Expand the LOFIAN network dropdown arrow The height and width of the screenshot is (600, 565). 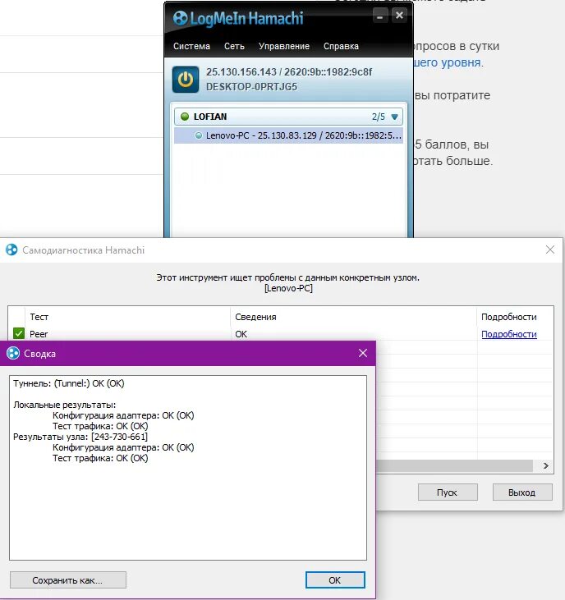point(395,117)
